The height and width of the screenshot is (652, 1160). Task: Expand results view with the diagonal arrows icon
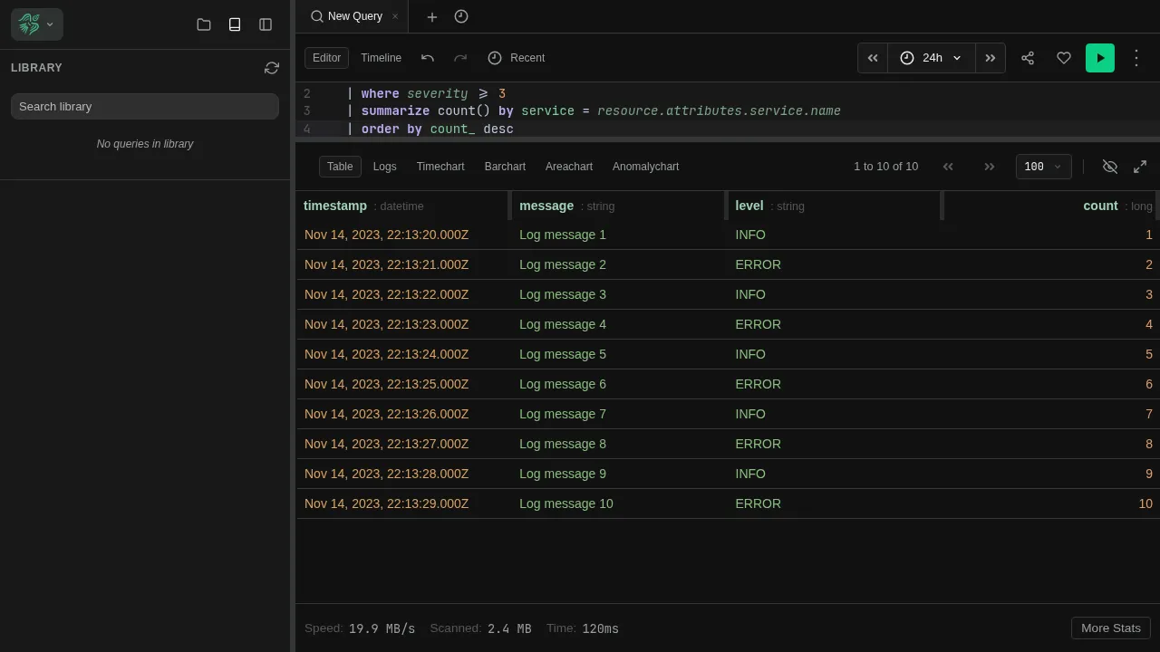[x=1140, y=167]
